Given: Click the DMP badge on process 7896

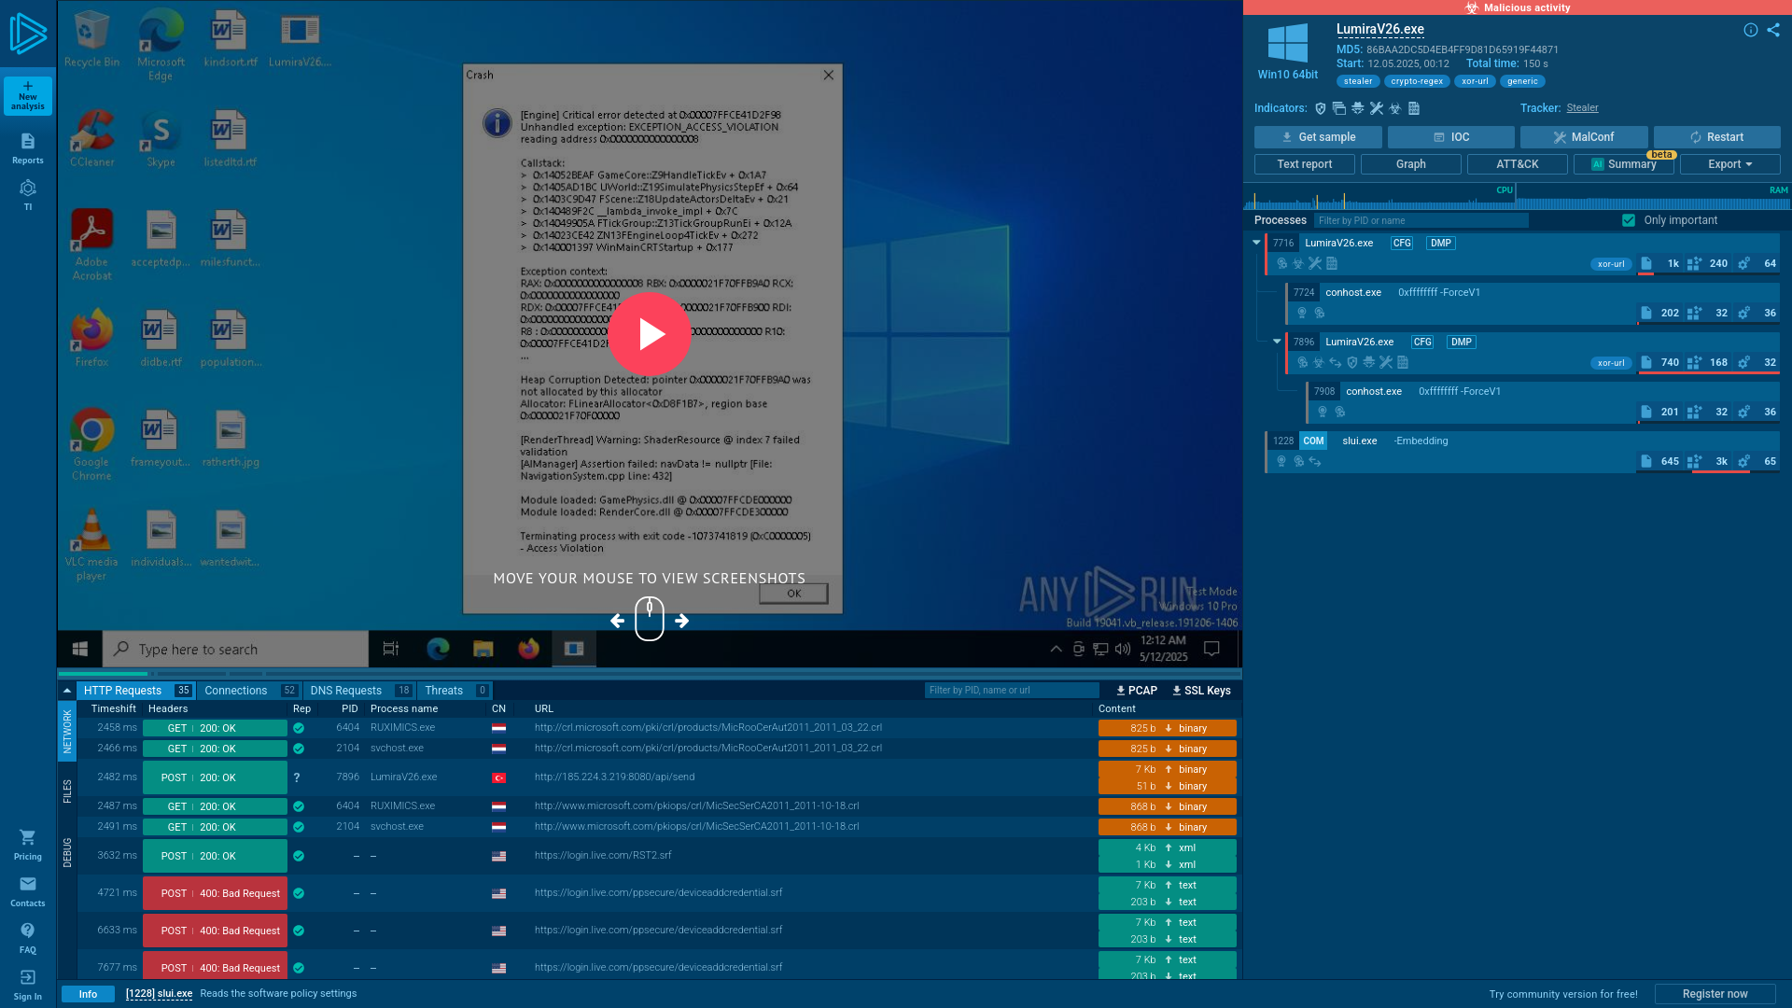Looking at the screenshot, I should [x=1461, y=342].
